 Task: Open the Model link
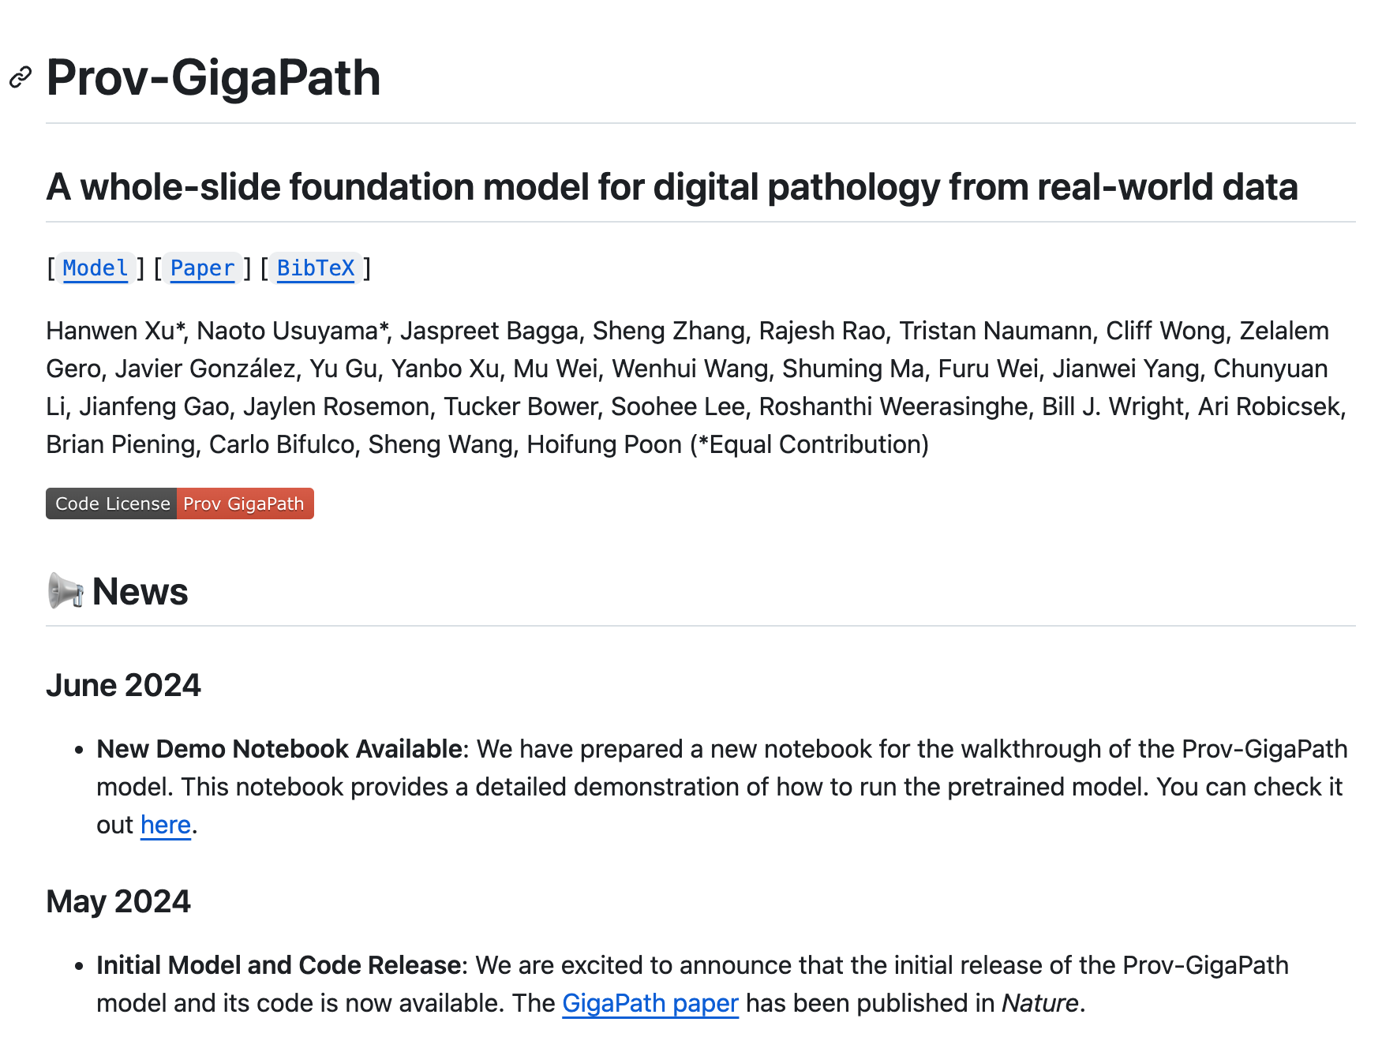point(96,268)
